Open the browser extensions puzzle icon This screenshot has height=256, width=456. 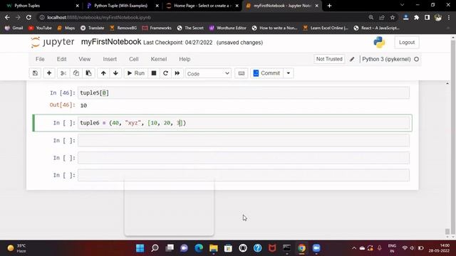pyautogui.click(x=416, y=17)
